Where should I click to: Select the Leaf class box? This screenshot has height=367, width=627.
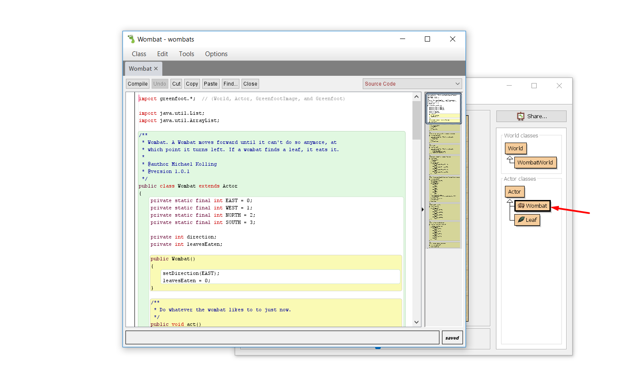point(527,220)
